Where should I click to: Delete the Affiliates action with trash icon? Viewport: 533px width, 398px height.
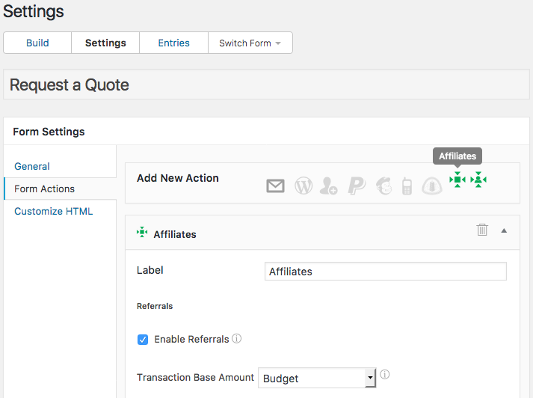click(482, 230)
